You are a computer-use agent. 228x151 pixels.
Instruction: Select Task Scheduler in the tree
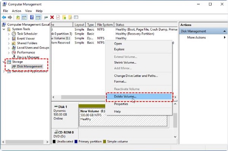[x=27, y=34]
